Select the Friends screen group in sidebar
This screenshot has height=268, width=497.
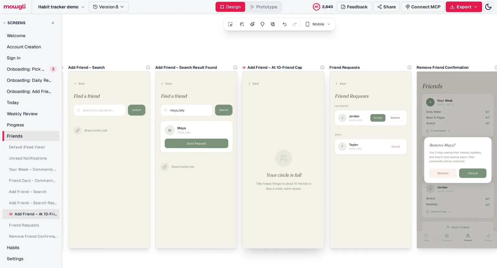[31, 136]
